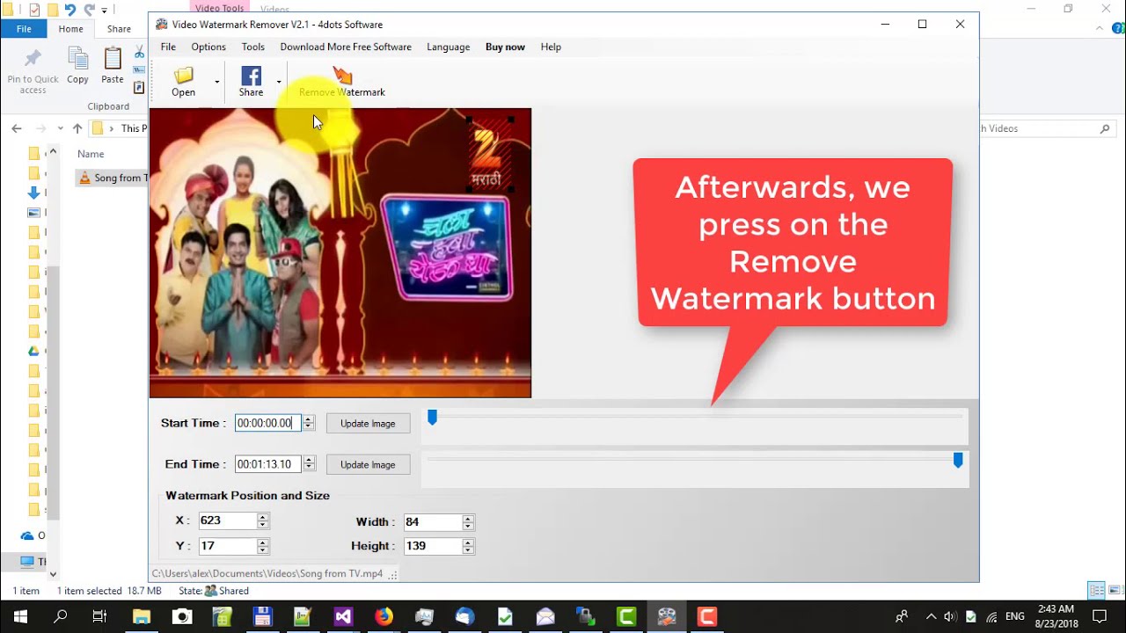The image size is (1126, 633).
Task: Open Download More Free Software menu
Action: click(x=346, y=47)
